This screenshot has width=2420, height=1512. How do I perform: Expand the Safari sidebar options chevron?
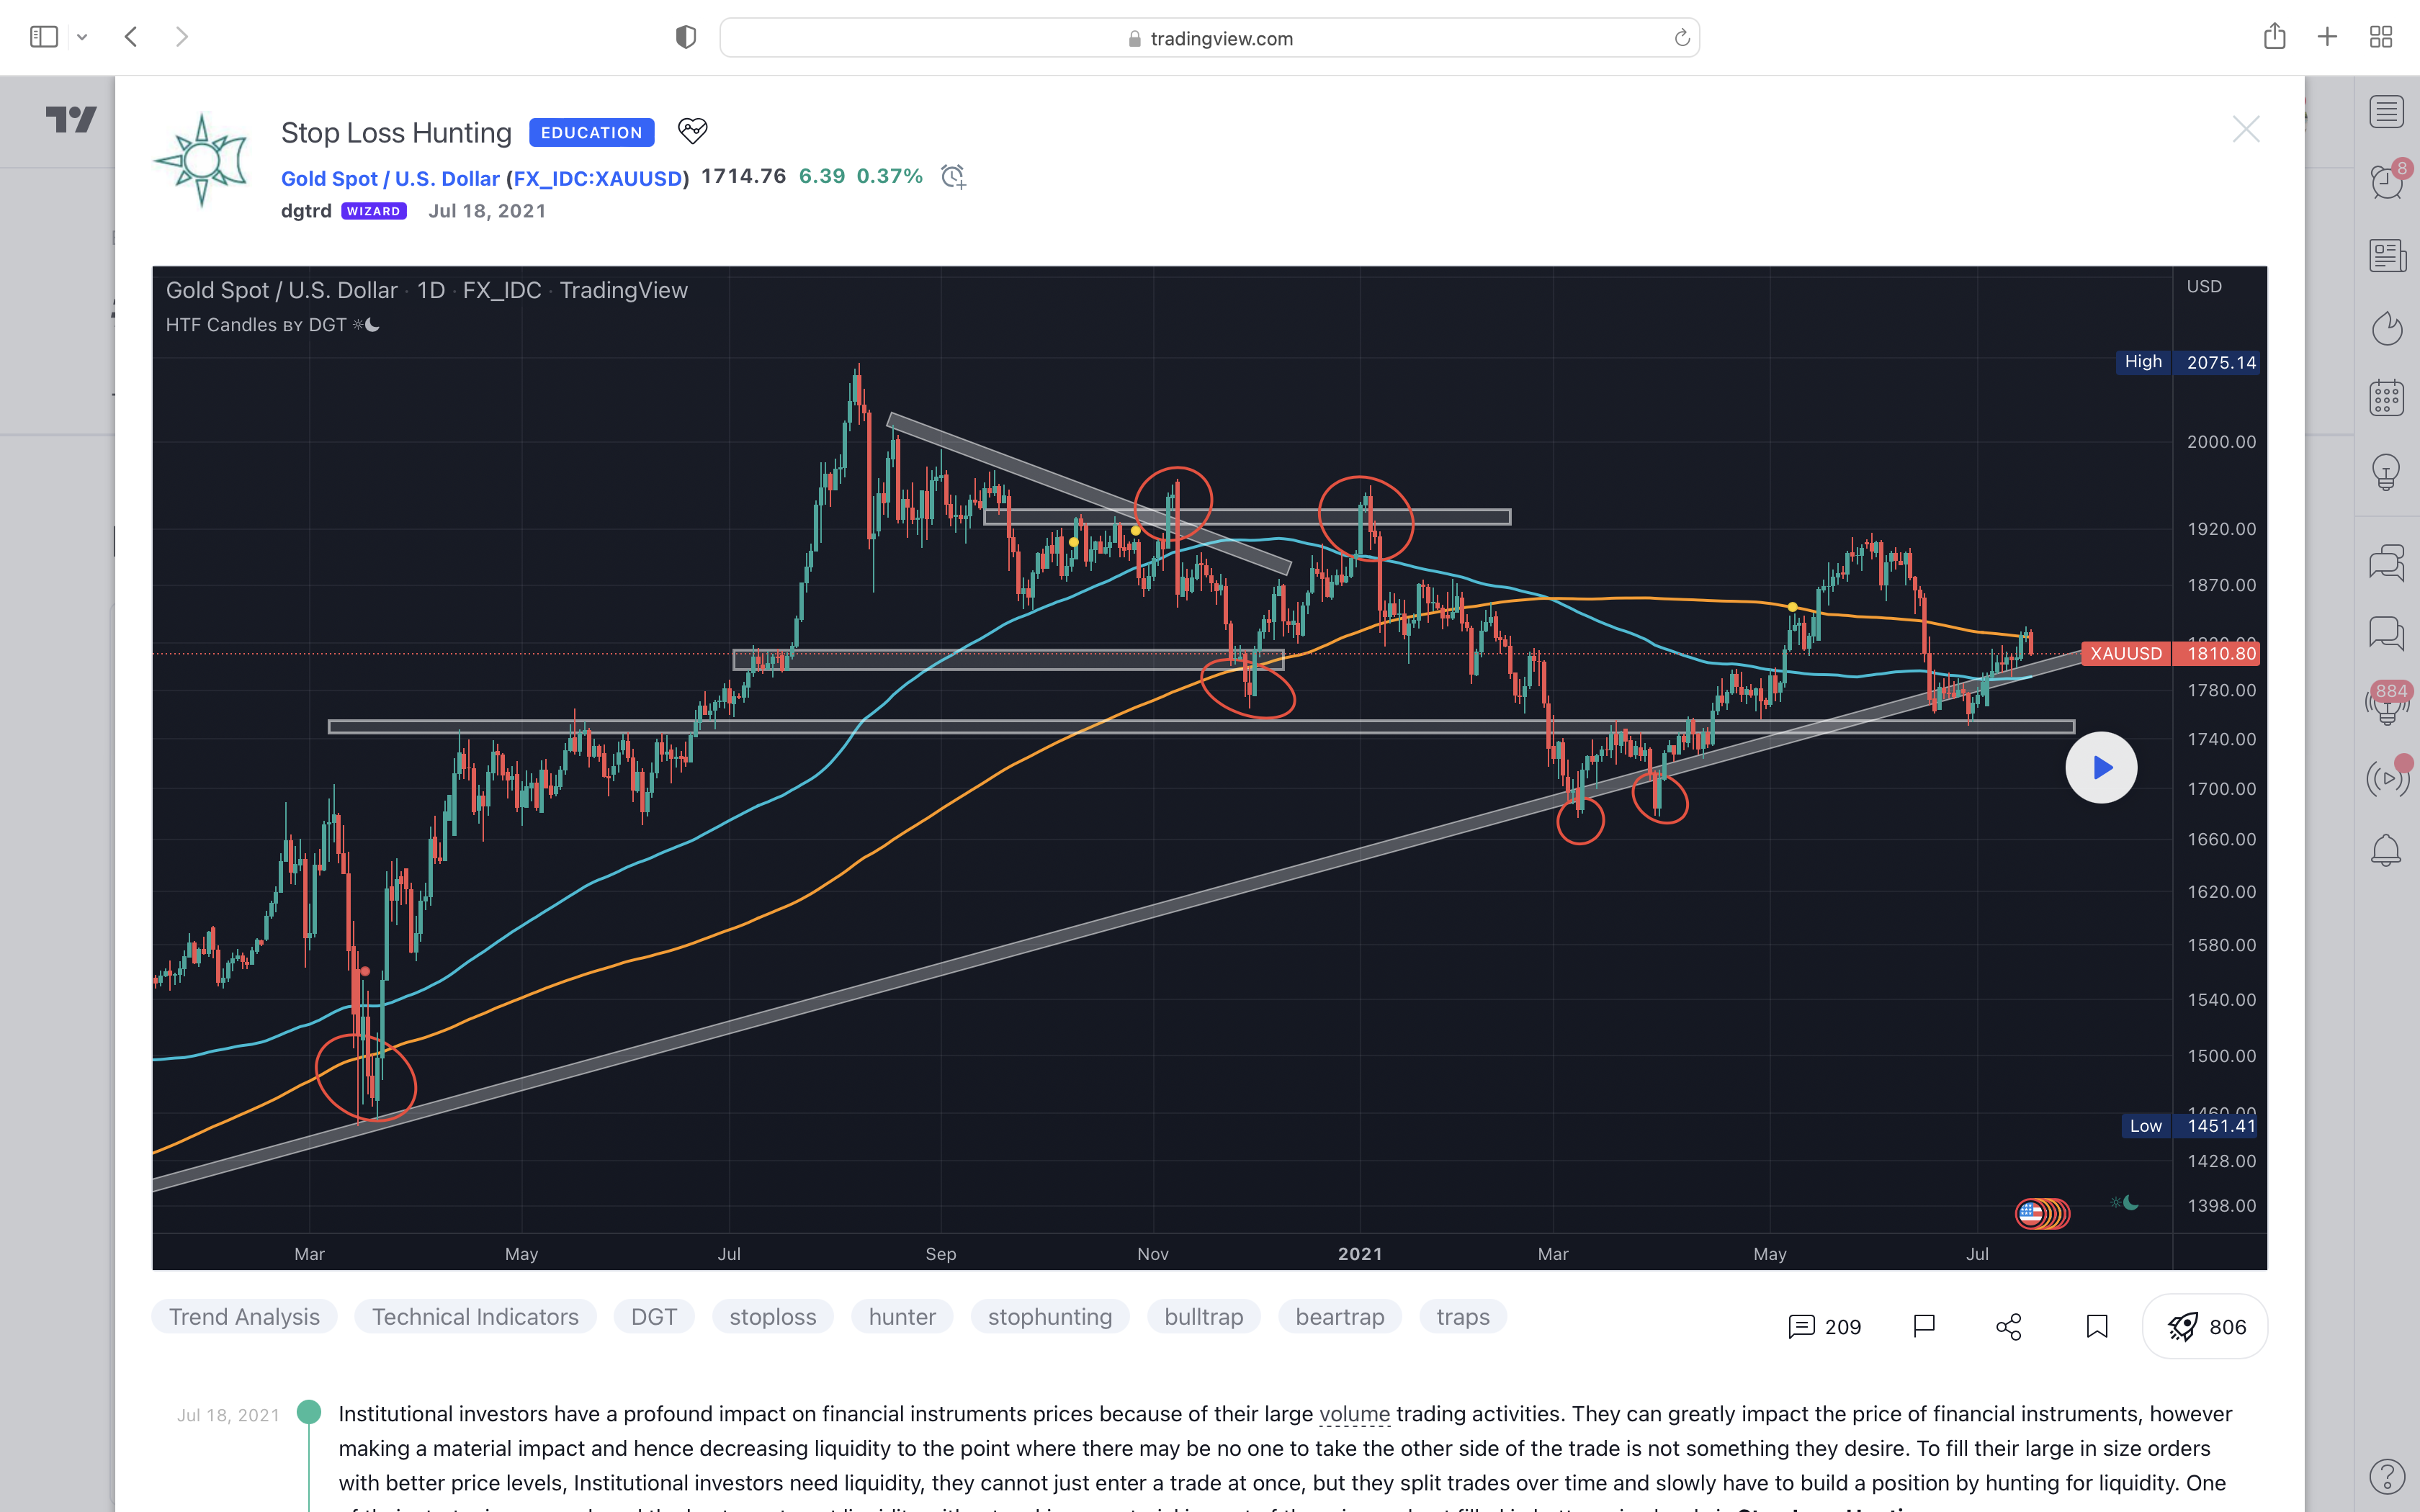(x=82, y=38)
